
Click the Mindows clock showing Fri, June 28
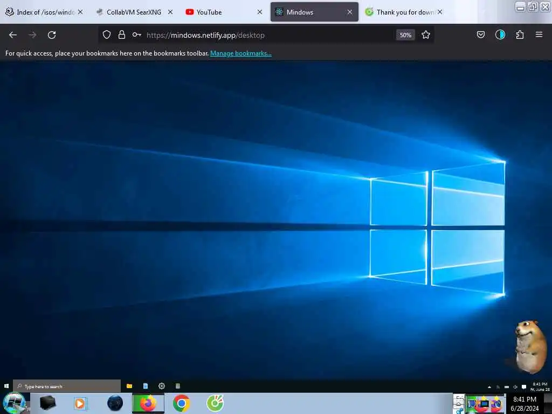pos(540,387)
